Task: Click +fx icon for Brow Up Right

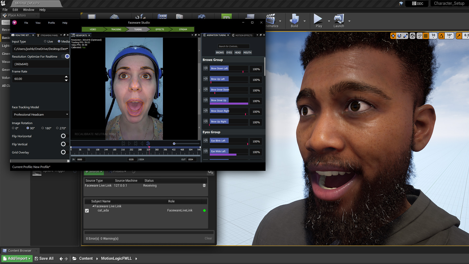Action: pos(206,121)
